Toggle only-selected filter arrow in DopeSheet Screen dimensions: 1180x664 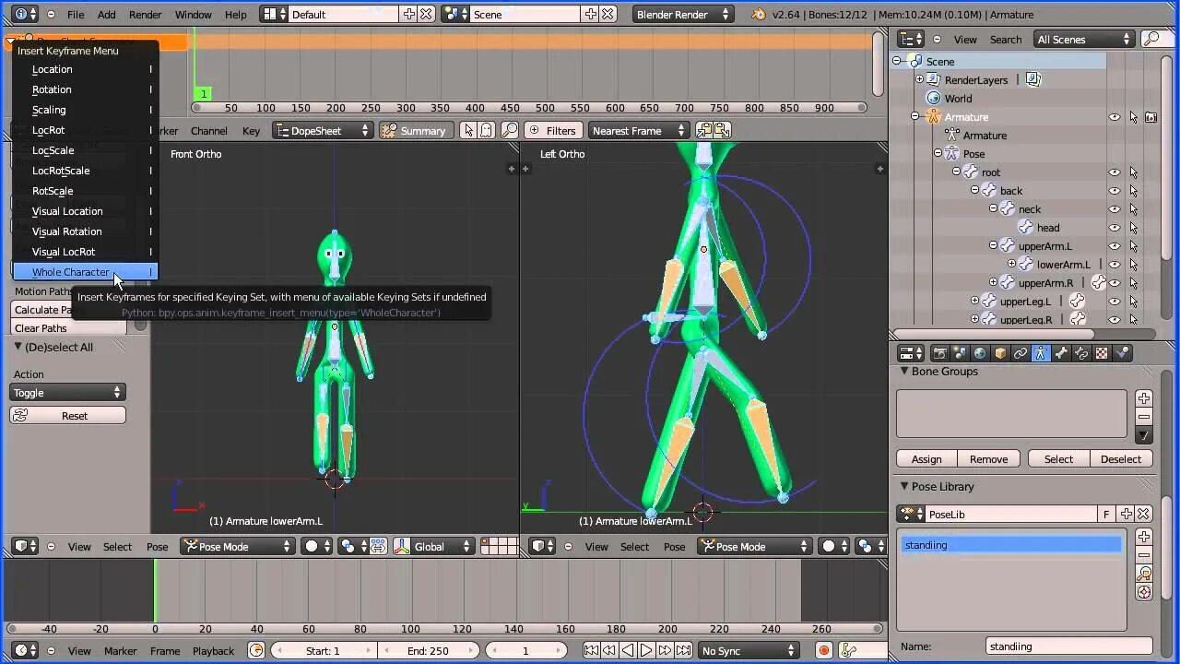coord(468,131)
